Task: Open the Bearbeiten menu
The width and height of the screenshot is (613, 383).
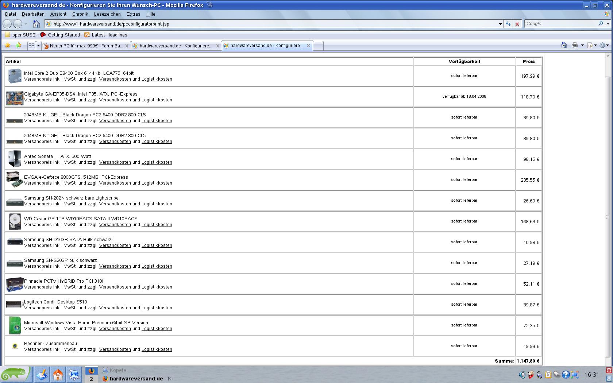Action: point(33,14)
